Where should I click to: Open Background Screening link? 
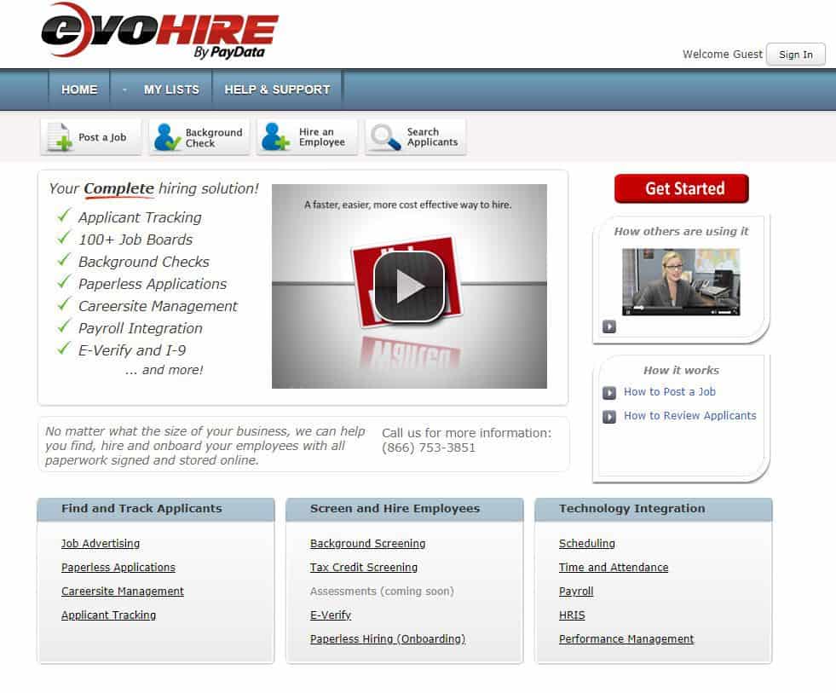coord(368,543)
